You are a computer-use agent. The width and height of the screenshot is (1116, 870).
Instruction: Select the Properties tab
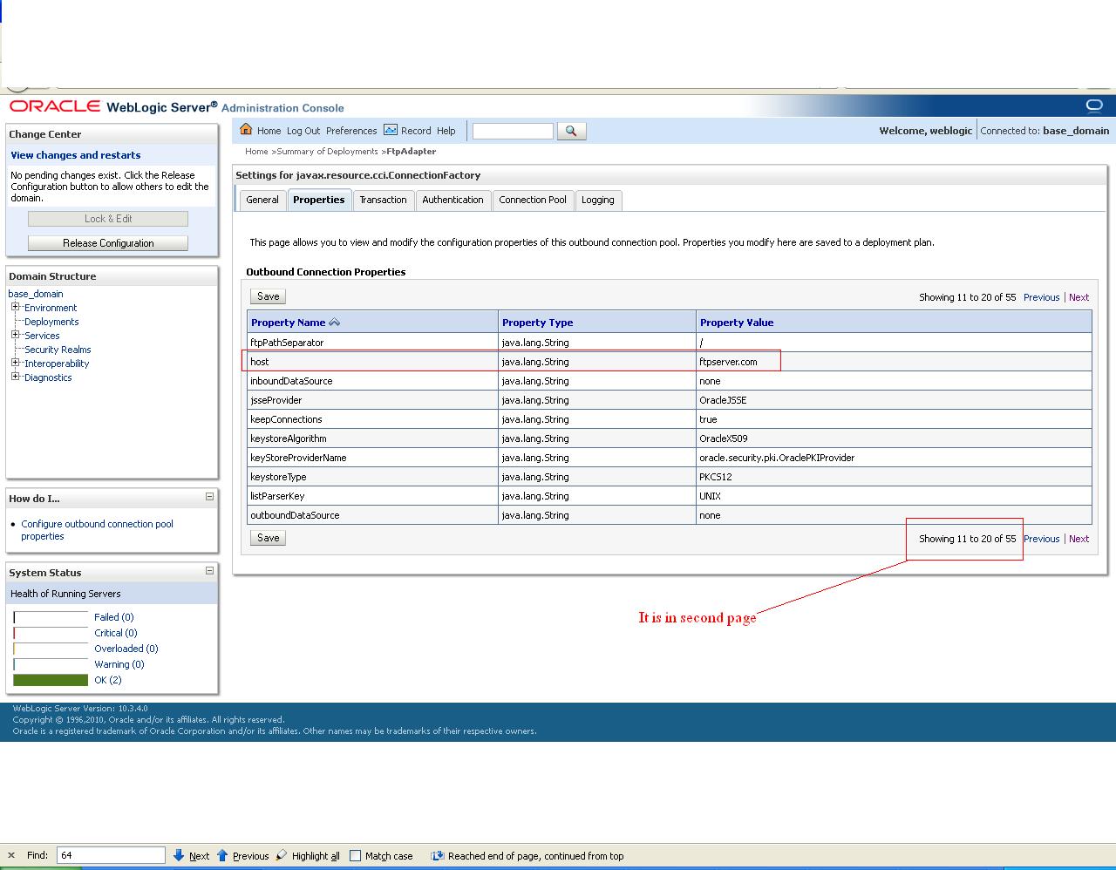click(319, 200)
